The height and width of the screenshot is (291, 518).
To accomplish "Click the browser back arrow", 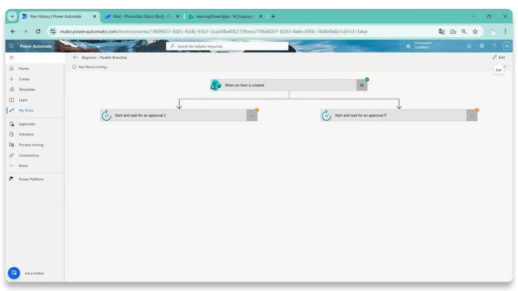I will (13, 31).
